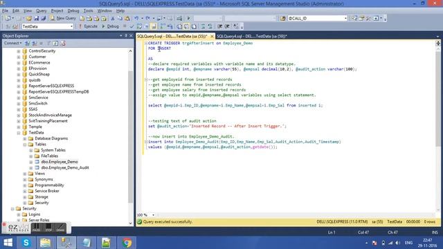Open the Window menu

105,11
